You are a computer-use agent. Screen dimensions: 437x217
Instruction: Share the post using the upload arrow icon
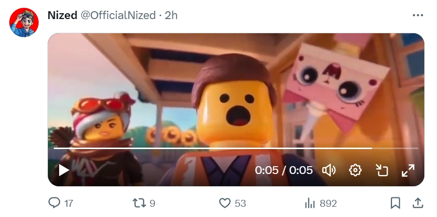pyautogui.click(x=417, y=203)
